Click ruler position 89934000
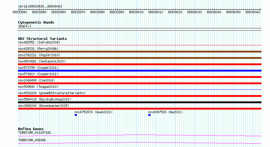This screenshot has width=270, height=147. coord(136,12)
